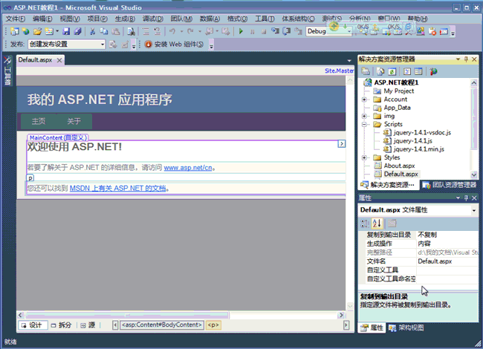Select jquery-1.4.1.min.js in Solution Explorer
This screenshot has height=349, width=483.
click(x=419, y=149)
